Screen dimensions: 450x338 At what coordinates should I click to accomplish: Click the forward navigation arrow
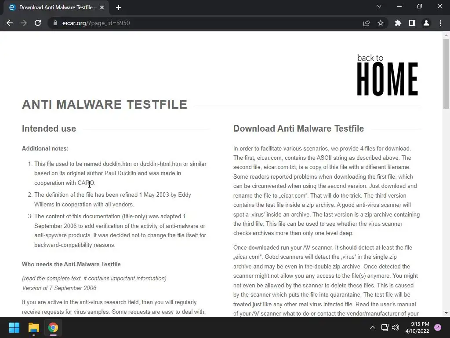pyautogui.click(x=24, y=23)
